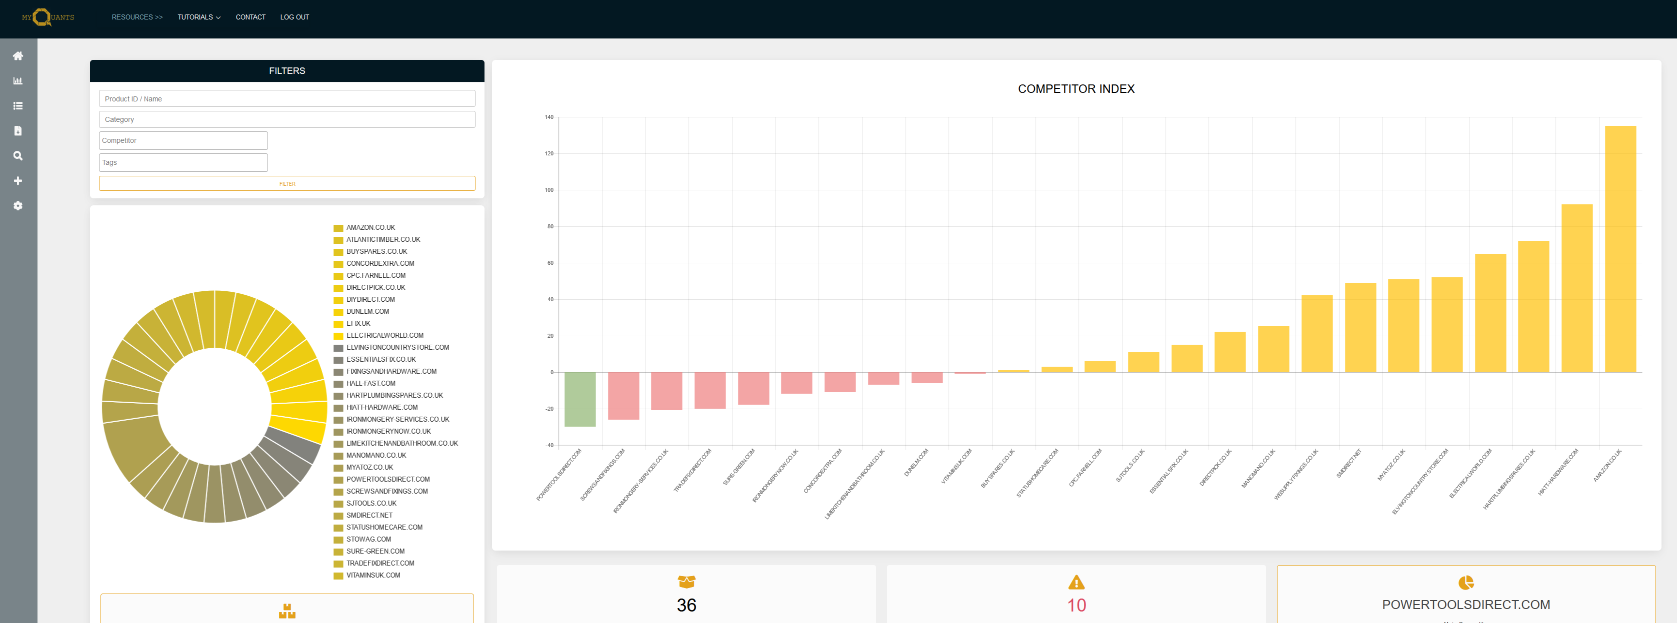Click the HIATT-HARDWARE.COM bar in chart
The width and height of the screenshot is (1677, 623).
[1576, 288]
